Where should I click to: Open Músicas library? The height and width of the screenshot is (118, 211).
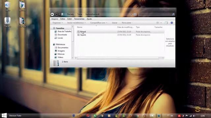[x=61, y=54]
